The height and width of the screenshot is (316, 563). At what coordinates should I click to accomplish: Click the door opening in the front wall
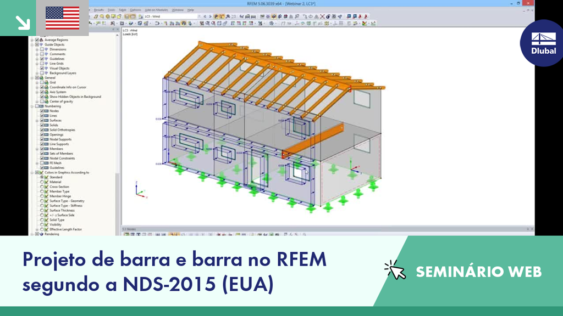click(x=259, y=170)
